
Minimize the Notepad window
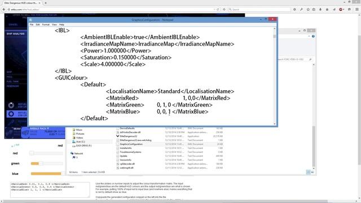(261, 20)
